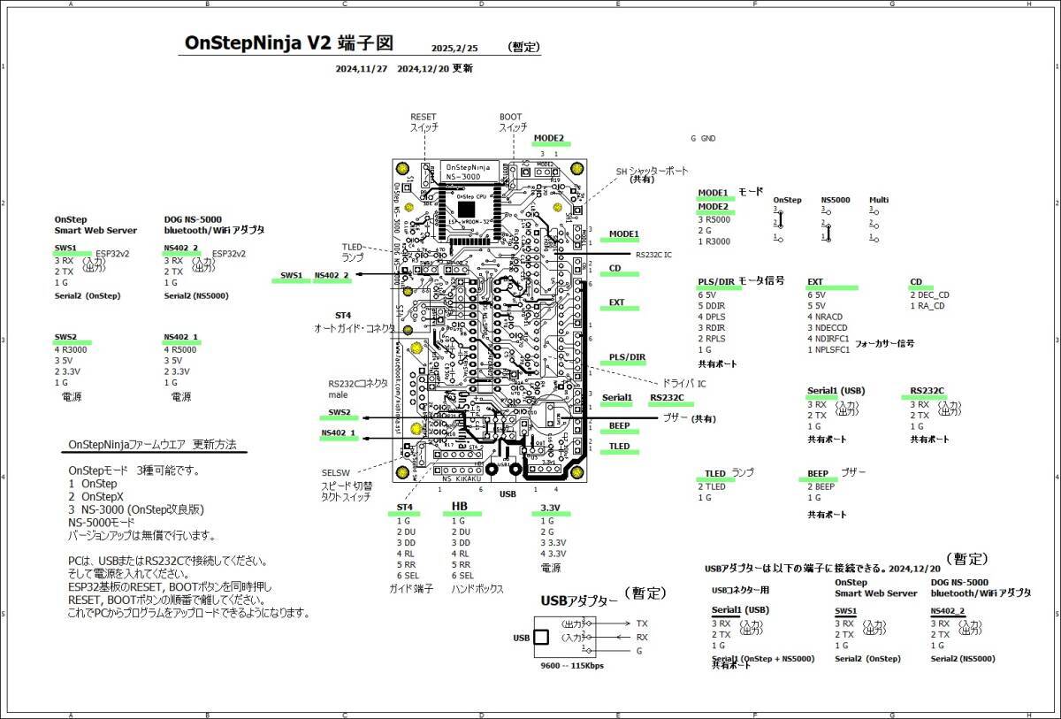
Task: Click the '4 DPLS' pin entry
Action: [x=711, y=317]
